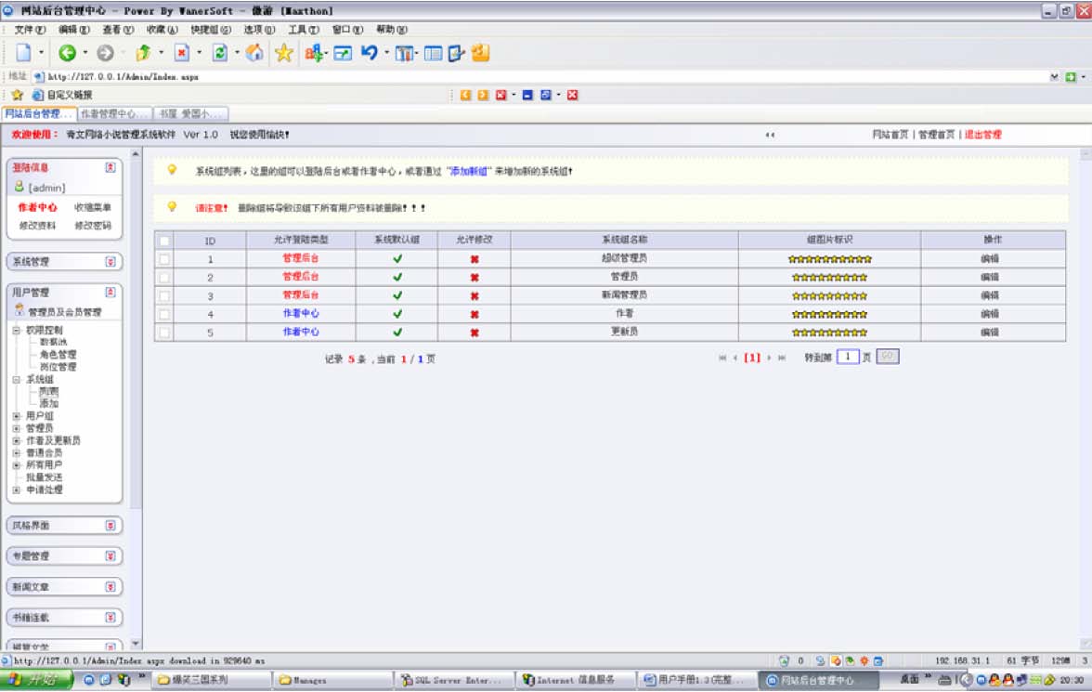
Task: Open the 查看 menu
Action: [x=118, y=30]
